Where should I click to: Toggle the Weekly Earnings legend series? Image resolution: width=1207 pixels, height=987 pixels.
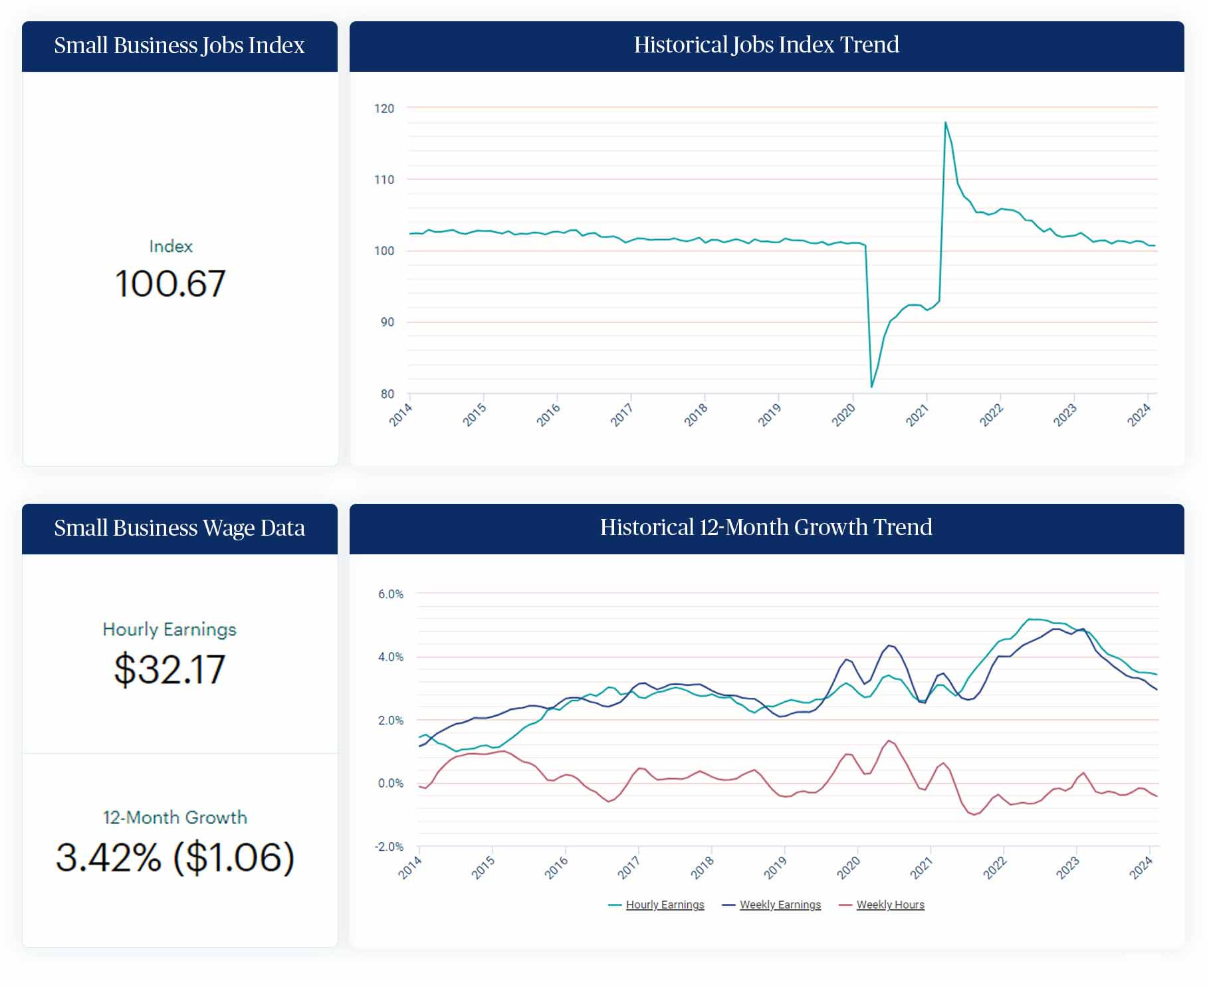coord(780,905)
